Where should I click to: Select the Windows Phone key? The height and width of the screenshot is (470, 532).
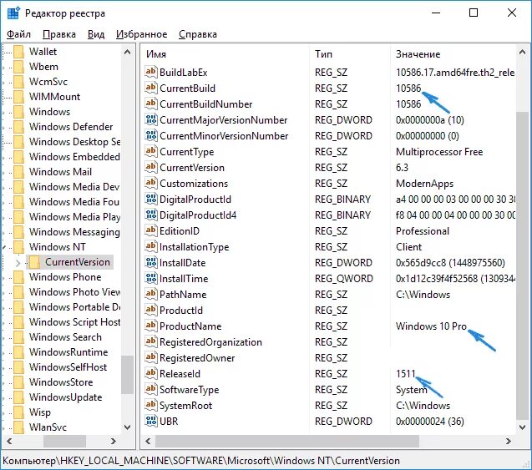tap(65, 277)
